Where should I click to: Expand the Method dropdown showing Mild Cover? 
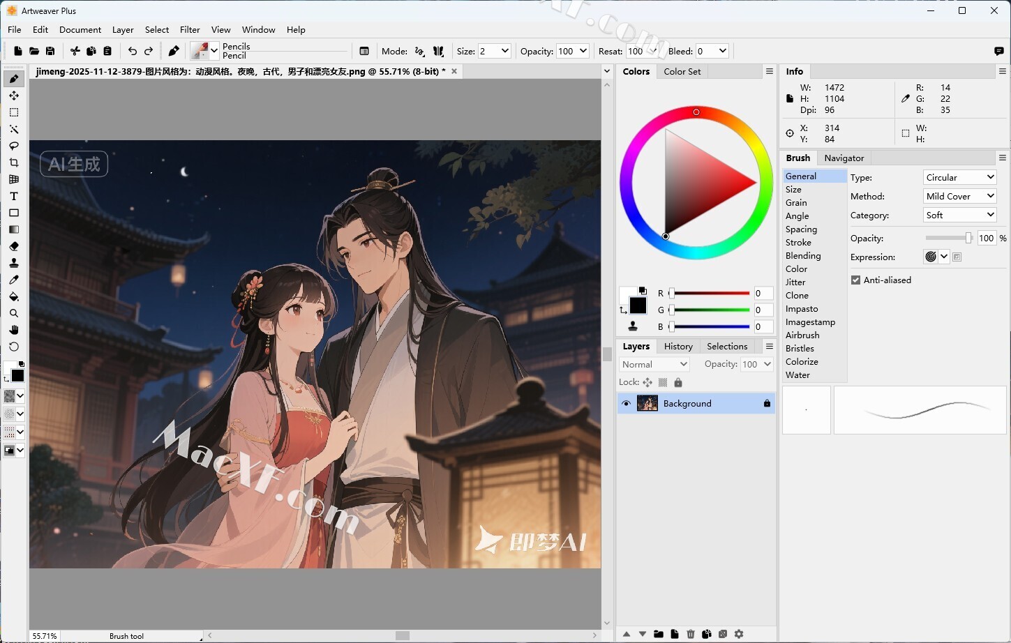(x=959, y=197)
